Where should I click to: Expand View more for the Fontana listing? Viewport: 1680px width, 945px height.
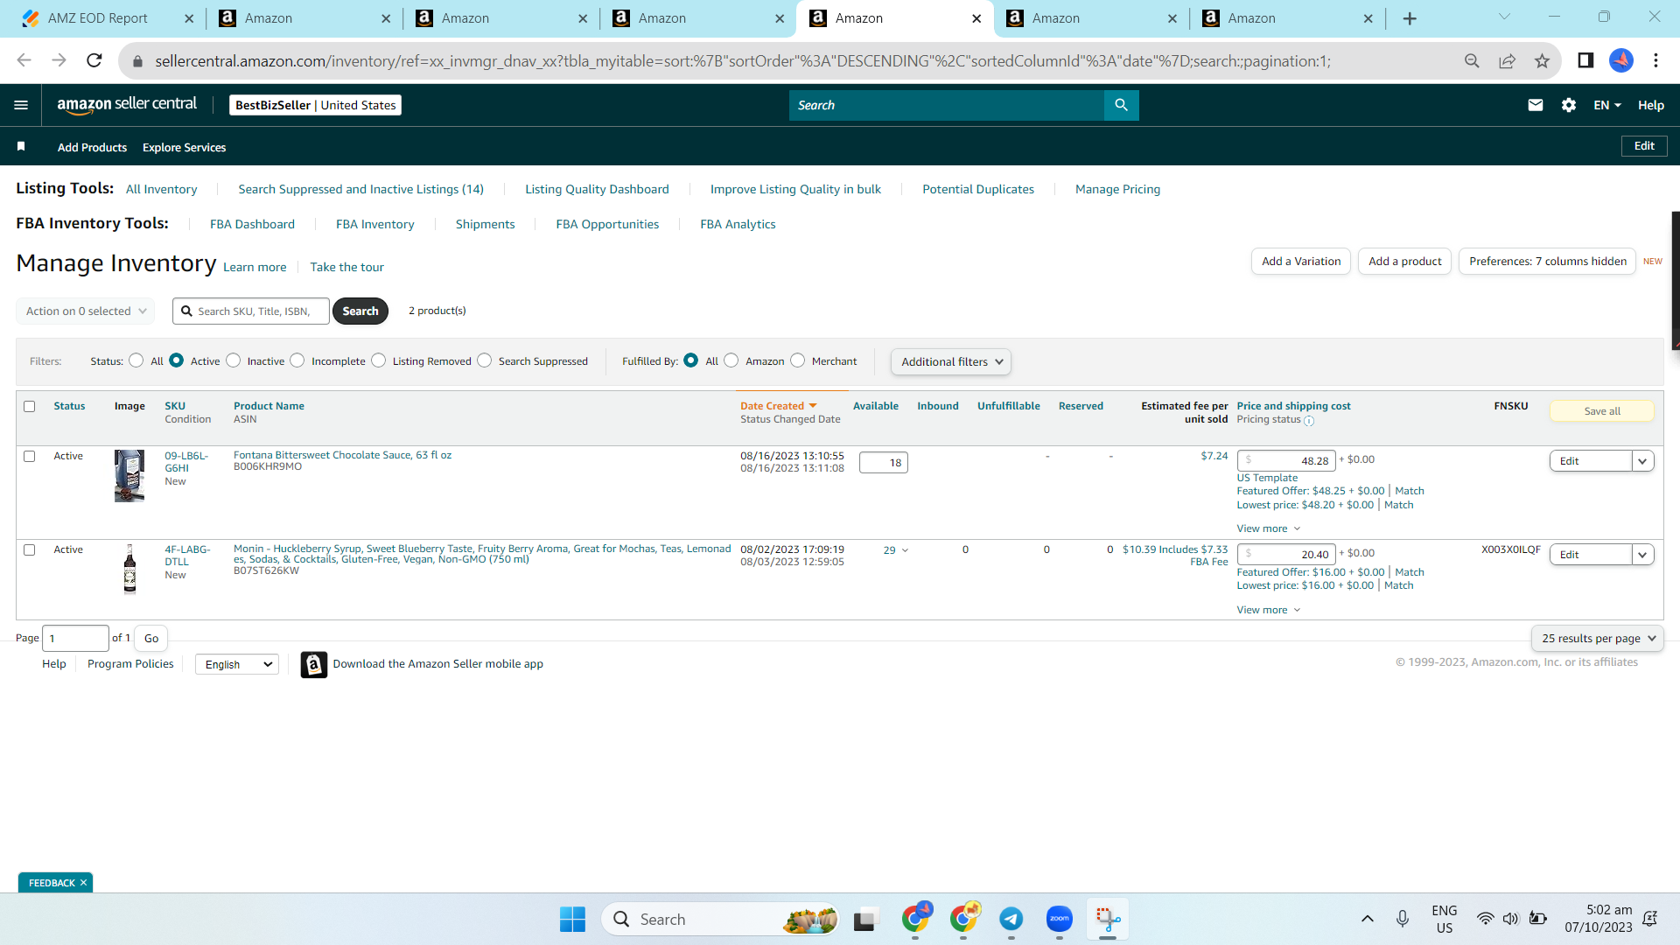pyautogui.click(x=1268, y=528)
